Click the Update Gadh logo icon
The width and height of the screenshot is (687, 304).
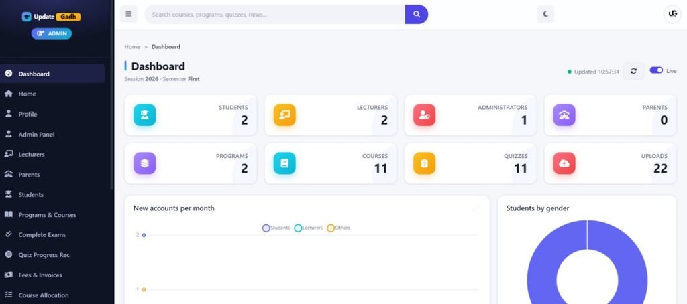pos(27,17)
